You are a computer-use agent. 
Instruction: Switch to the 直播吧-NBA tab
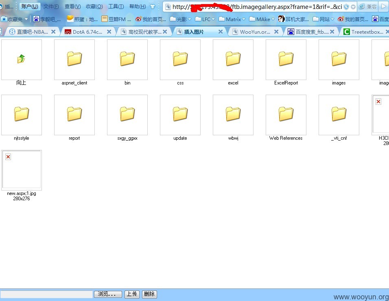32,32
